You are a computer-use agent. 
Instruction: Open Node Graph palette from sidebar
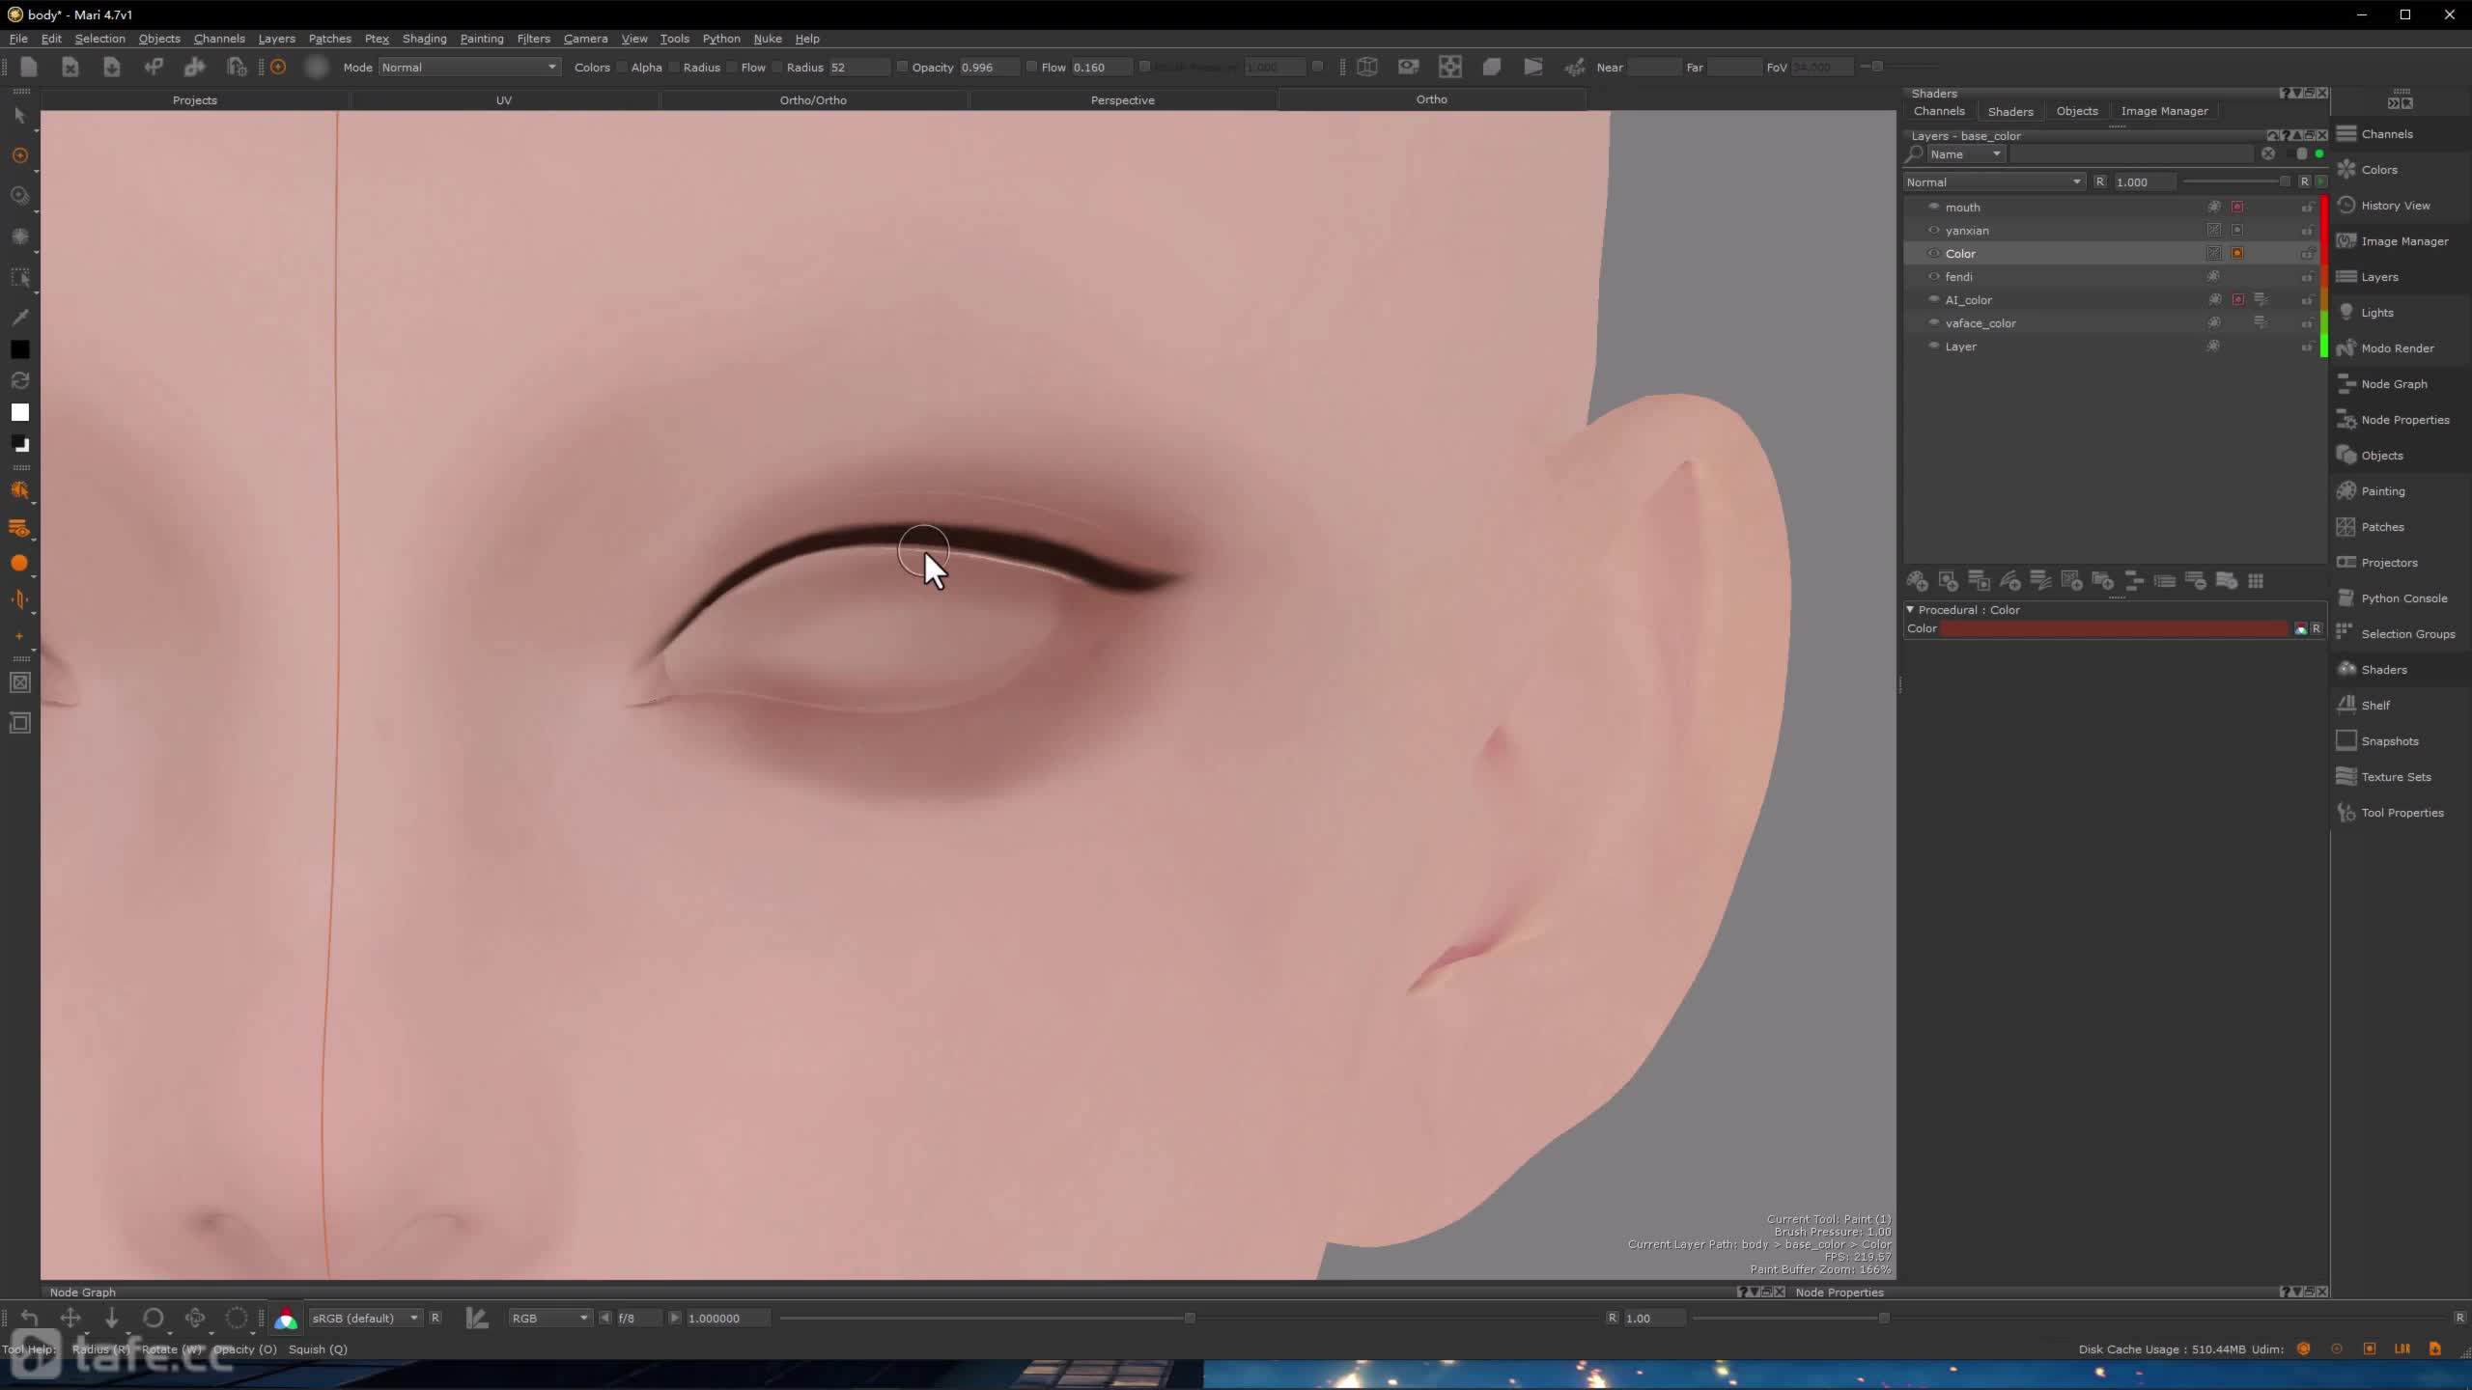(x=2393, y=384)
